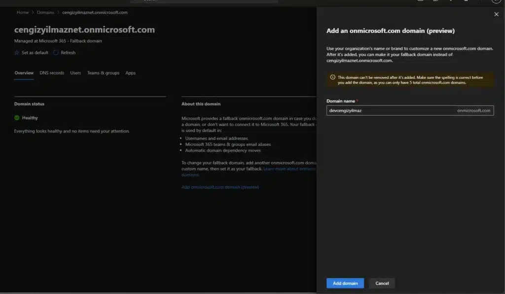Click the Add onmicrosoft.com domain (preview) link
The height and width of the screenshot is (294, 505).
220,187
